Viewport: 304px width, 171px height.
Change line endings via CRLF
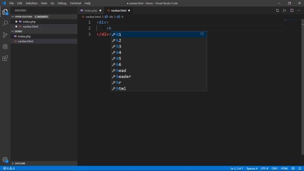pyautogui.click(x=275, y=169)
